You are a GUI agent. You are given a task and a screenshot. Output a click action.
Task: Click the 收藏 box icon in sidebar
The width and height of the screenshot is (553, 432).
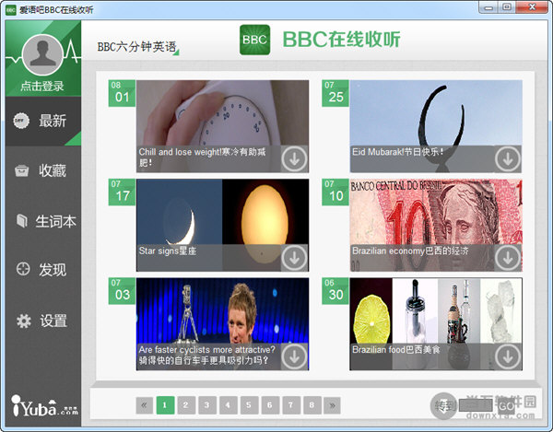pyautogui.click(x=21, y=171)
